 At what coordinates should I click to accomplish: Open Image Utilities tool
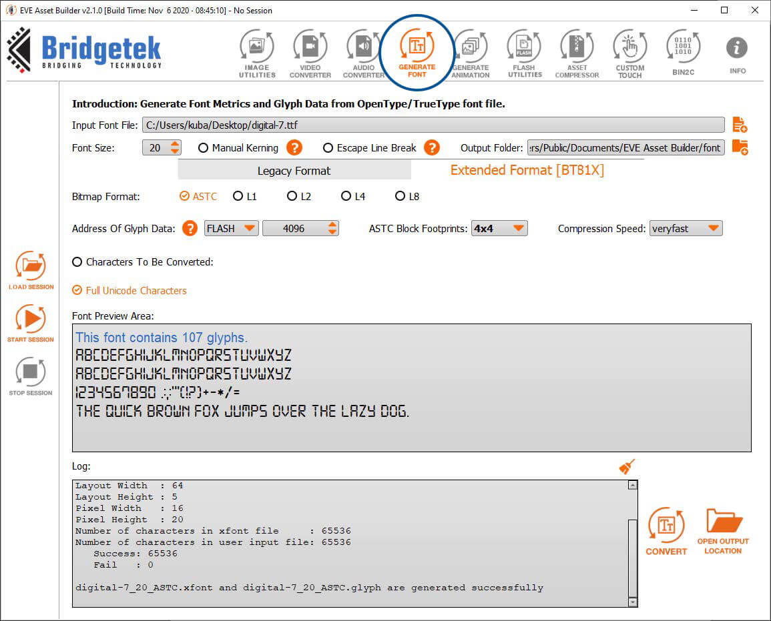[x=257, y=53]
